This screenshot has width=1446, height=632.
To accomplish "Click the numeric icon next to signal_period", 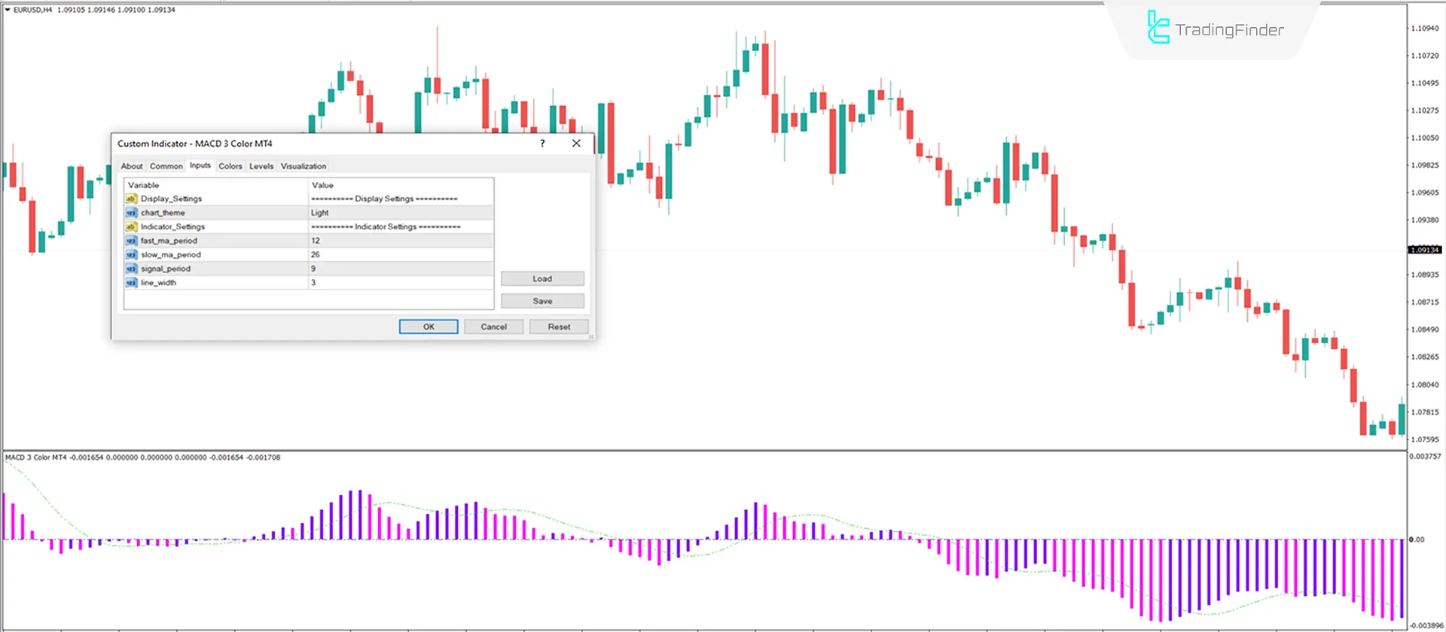I will pos(131,269).
